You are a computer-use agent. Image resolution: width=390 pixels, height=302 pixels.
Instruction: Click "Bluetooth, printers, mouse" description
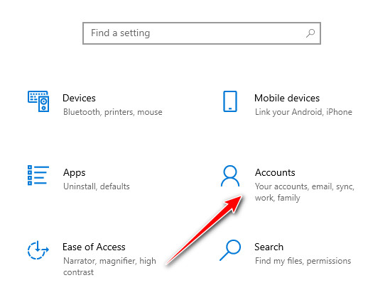(113, 112)
